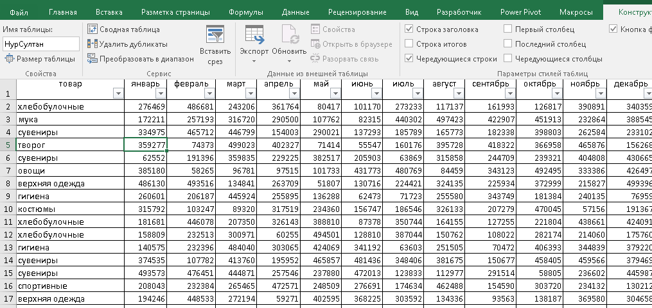Open the Разработчик tab
Screen dimensions: 652x308
pyautogui.click(x=459, y=12)
